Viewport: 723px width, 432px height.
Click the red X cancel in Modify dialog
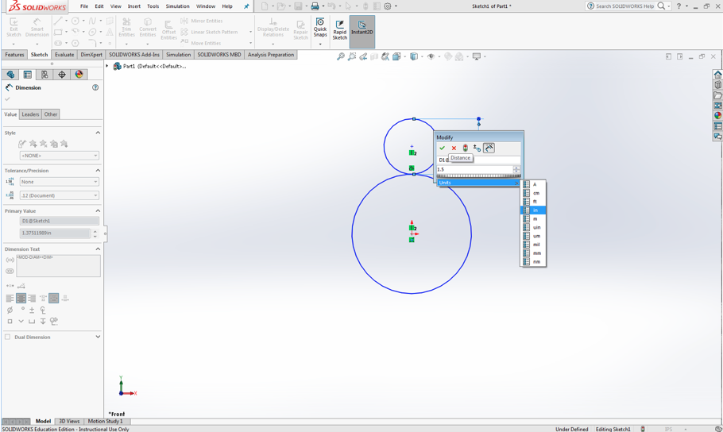[x=454, y=148]
